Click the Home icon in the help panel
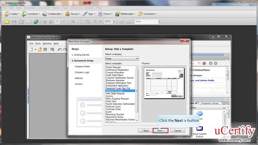The image size is (258, 145). tap(204, 63)
